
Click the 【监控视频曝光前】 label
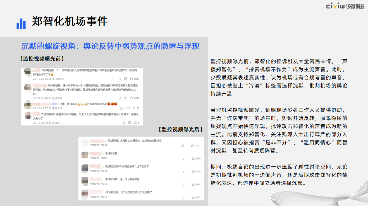coord(42,59)
